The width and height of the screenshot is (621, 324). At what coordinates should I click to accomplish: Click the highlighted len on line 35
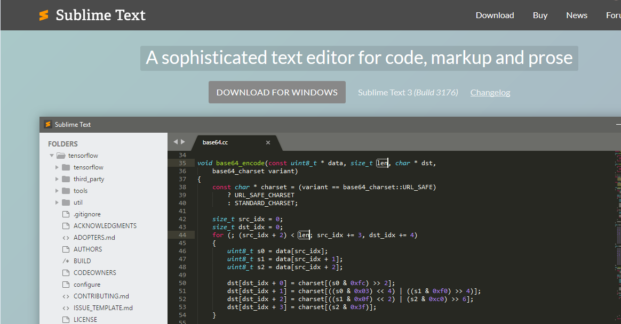(x=382, y=163)
